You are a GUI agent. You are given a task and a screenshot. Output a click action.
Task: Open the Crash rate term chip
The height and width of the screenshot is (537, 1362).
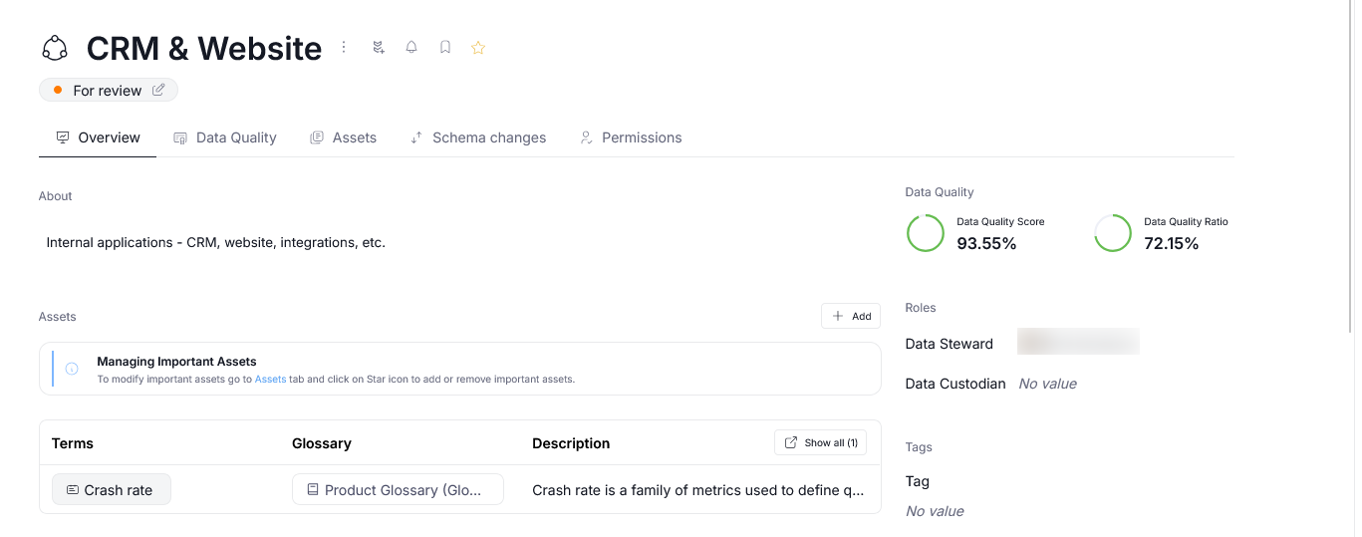pyautogui.click(x=111, y=489)
